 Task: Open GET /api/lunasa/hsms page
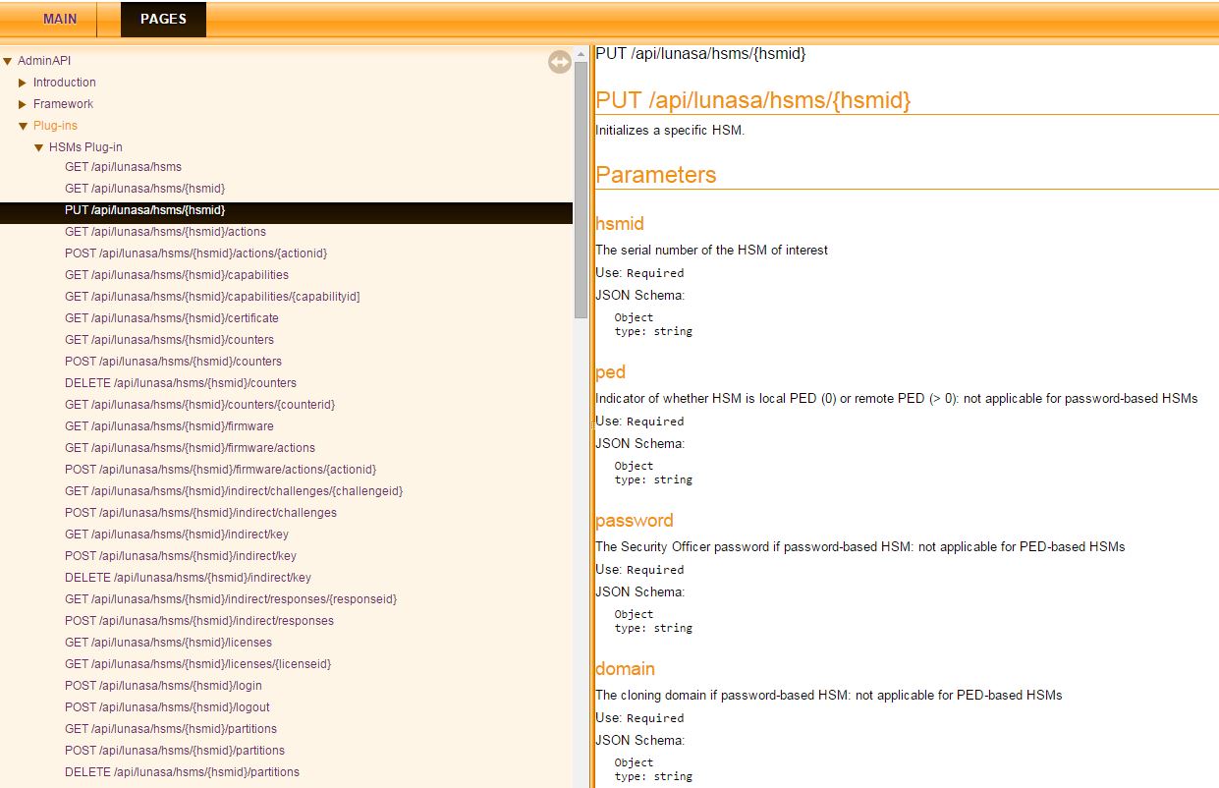(x=123, y=167)
